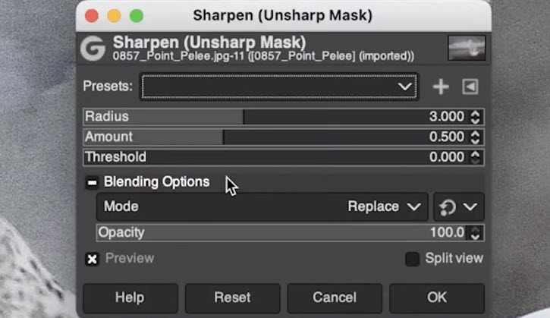Increase Threshold value with stepper arrow

tap(476, 153)
